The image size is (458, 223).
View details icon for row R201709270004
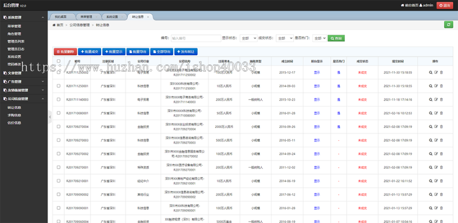pos(430,126)
